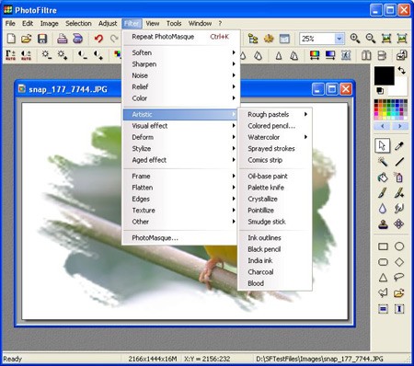Click the Open file folder icon
Image resolution: width=414 pixels, height=366 pixels.
(x=27, y=39)
